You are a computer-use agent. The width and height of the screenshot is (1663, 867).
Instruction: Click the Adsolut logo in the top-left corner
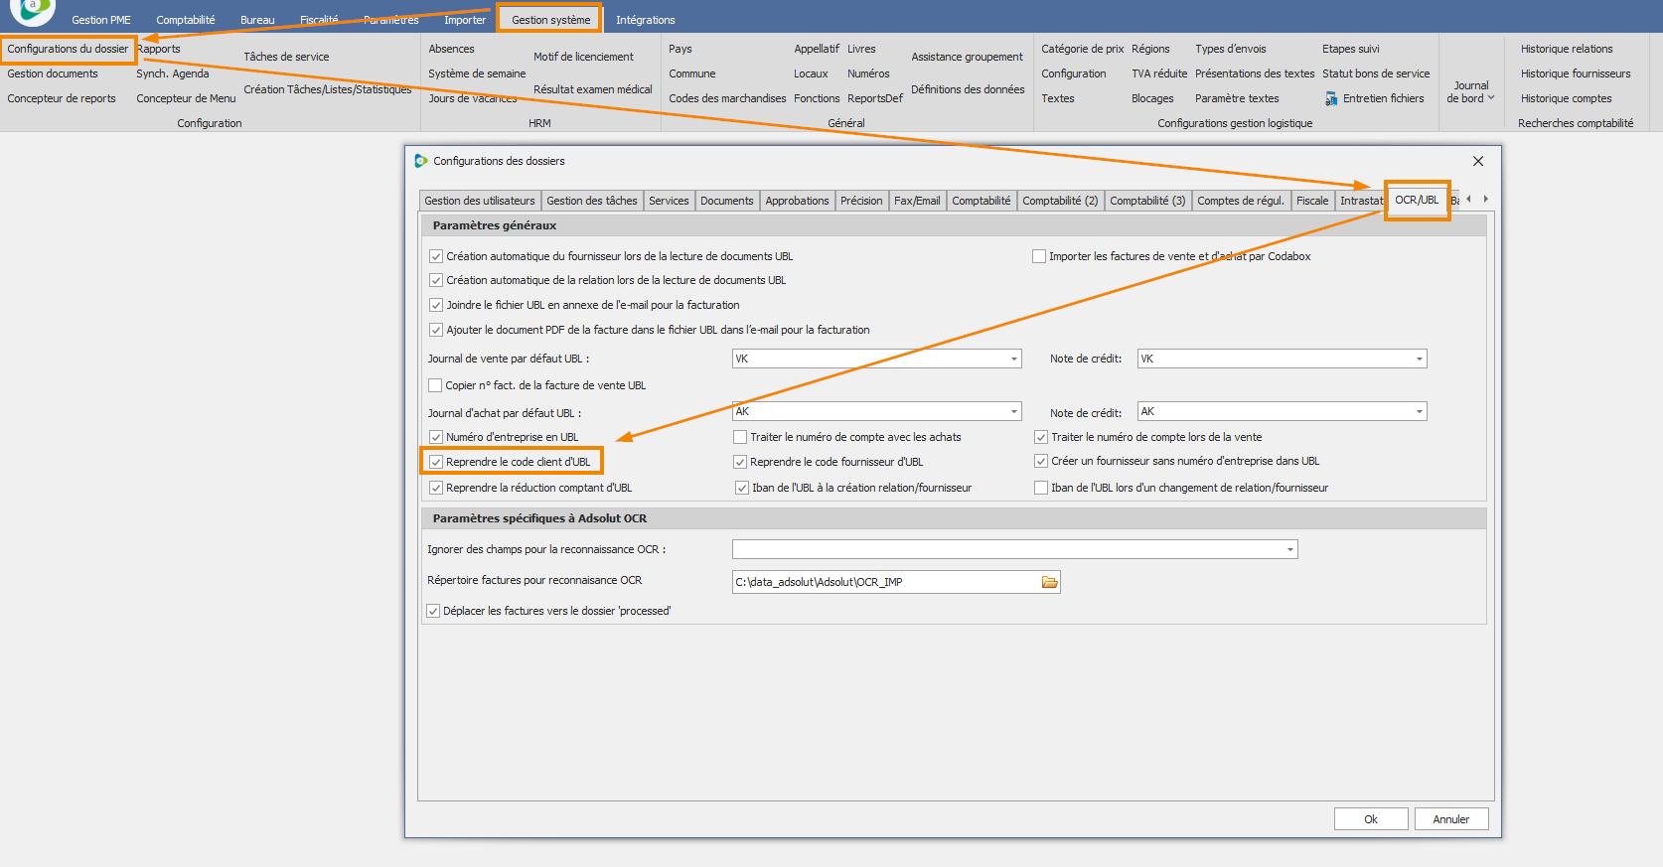click(x=32, y=10)
